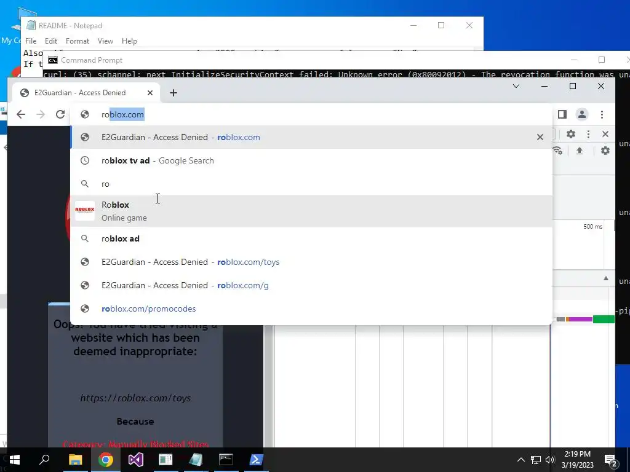Select the plain 'ro' search suggestion

pos(311,184)
